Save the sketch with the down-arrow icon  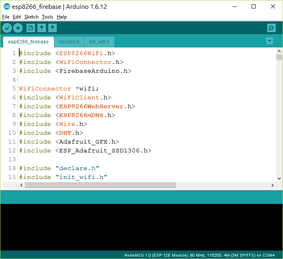point(52,28)
